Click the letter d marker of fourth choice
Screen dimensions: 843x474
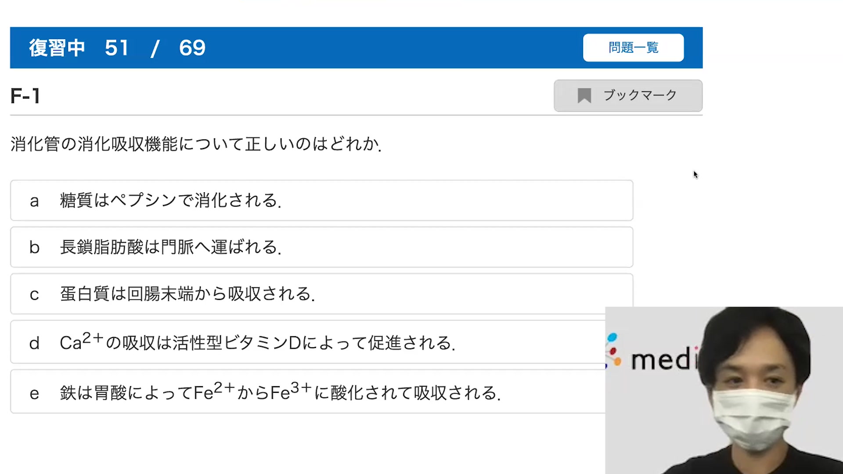[x=34, y=343]
